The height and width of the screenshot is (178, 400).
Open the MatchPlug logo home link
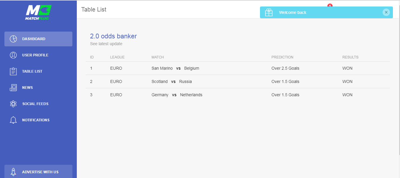tap(38, 12)
